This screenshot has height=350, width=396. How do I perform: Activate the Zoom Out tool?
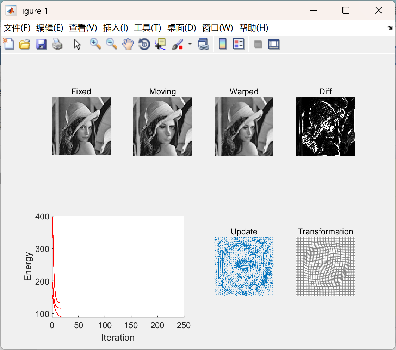point(111,44)
